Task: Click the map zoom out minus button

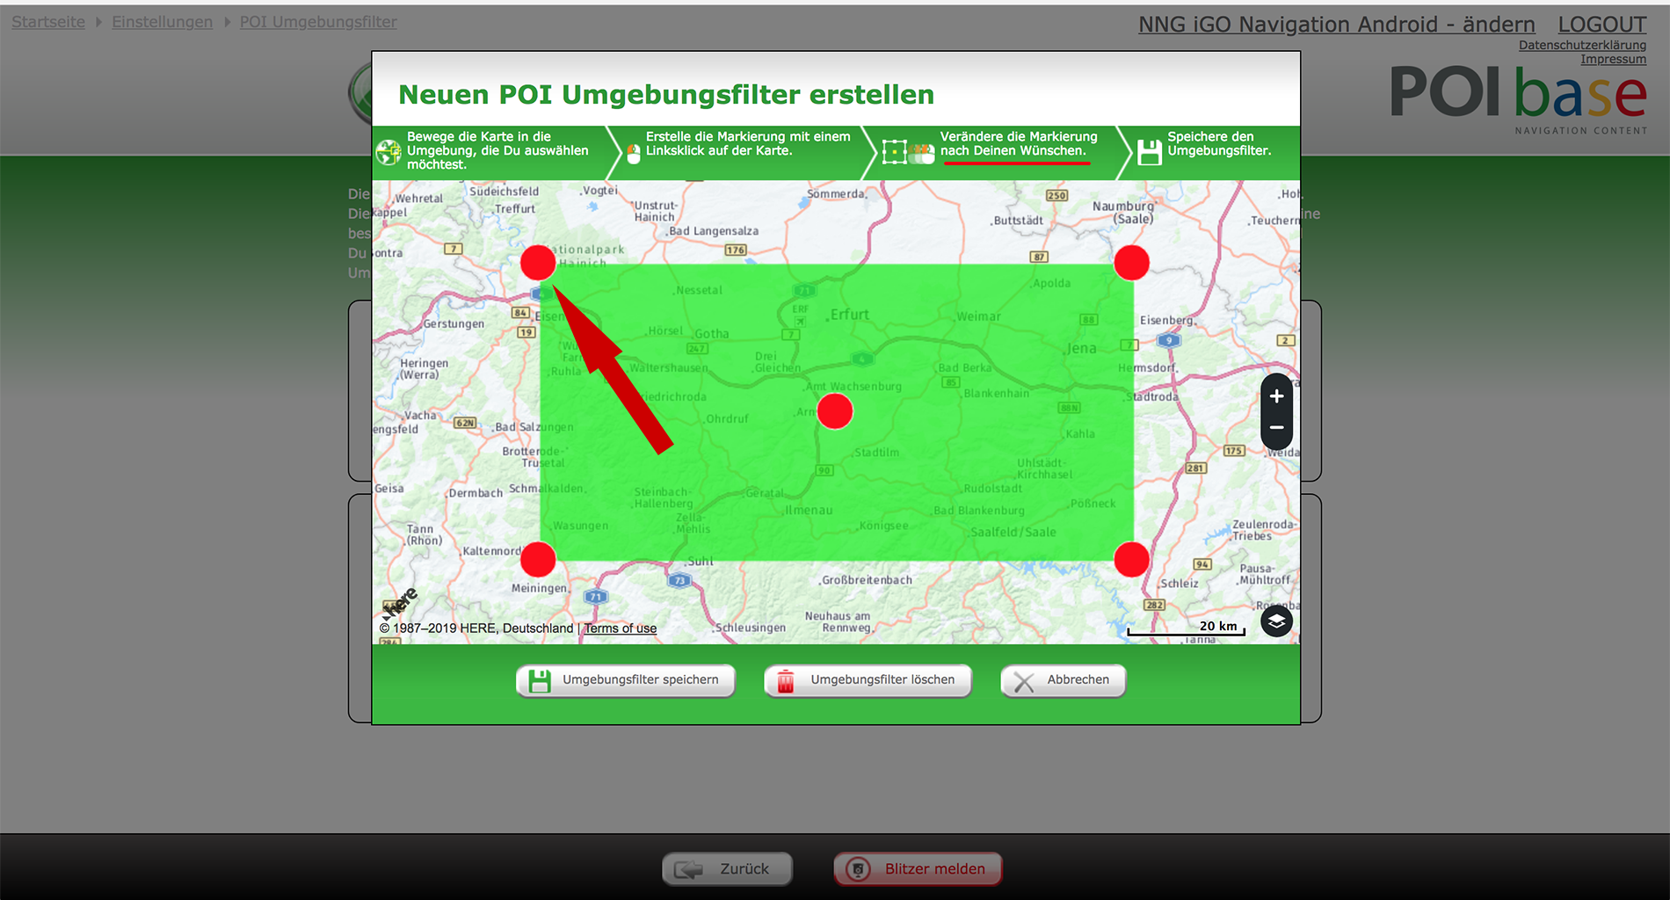Action: [x=1276, y=428]
